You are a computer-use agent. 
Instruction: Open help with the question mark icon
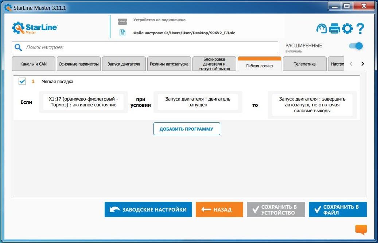click(360, 28)
